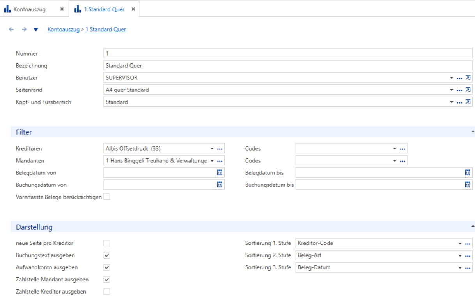Expand the Benutzer dropdown arrow
This screenshot has width=475, height=306.
click(452, 78)
